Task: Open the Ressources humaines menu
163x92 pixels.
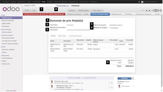Action: tap(60, 2)
